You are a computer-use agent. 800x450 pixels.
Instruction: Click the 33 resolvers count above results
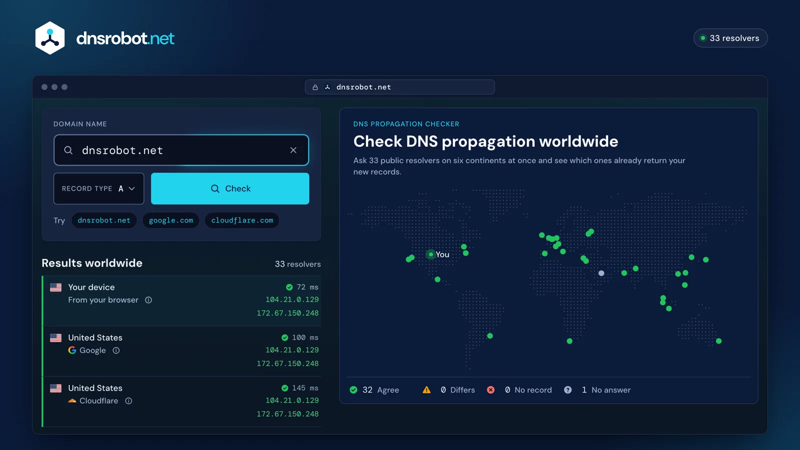(x=298, y=264)
